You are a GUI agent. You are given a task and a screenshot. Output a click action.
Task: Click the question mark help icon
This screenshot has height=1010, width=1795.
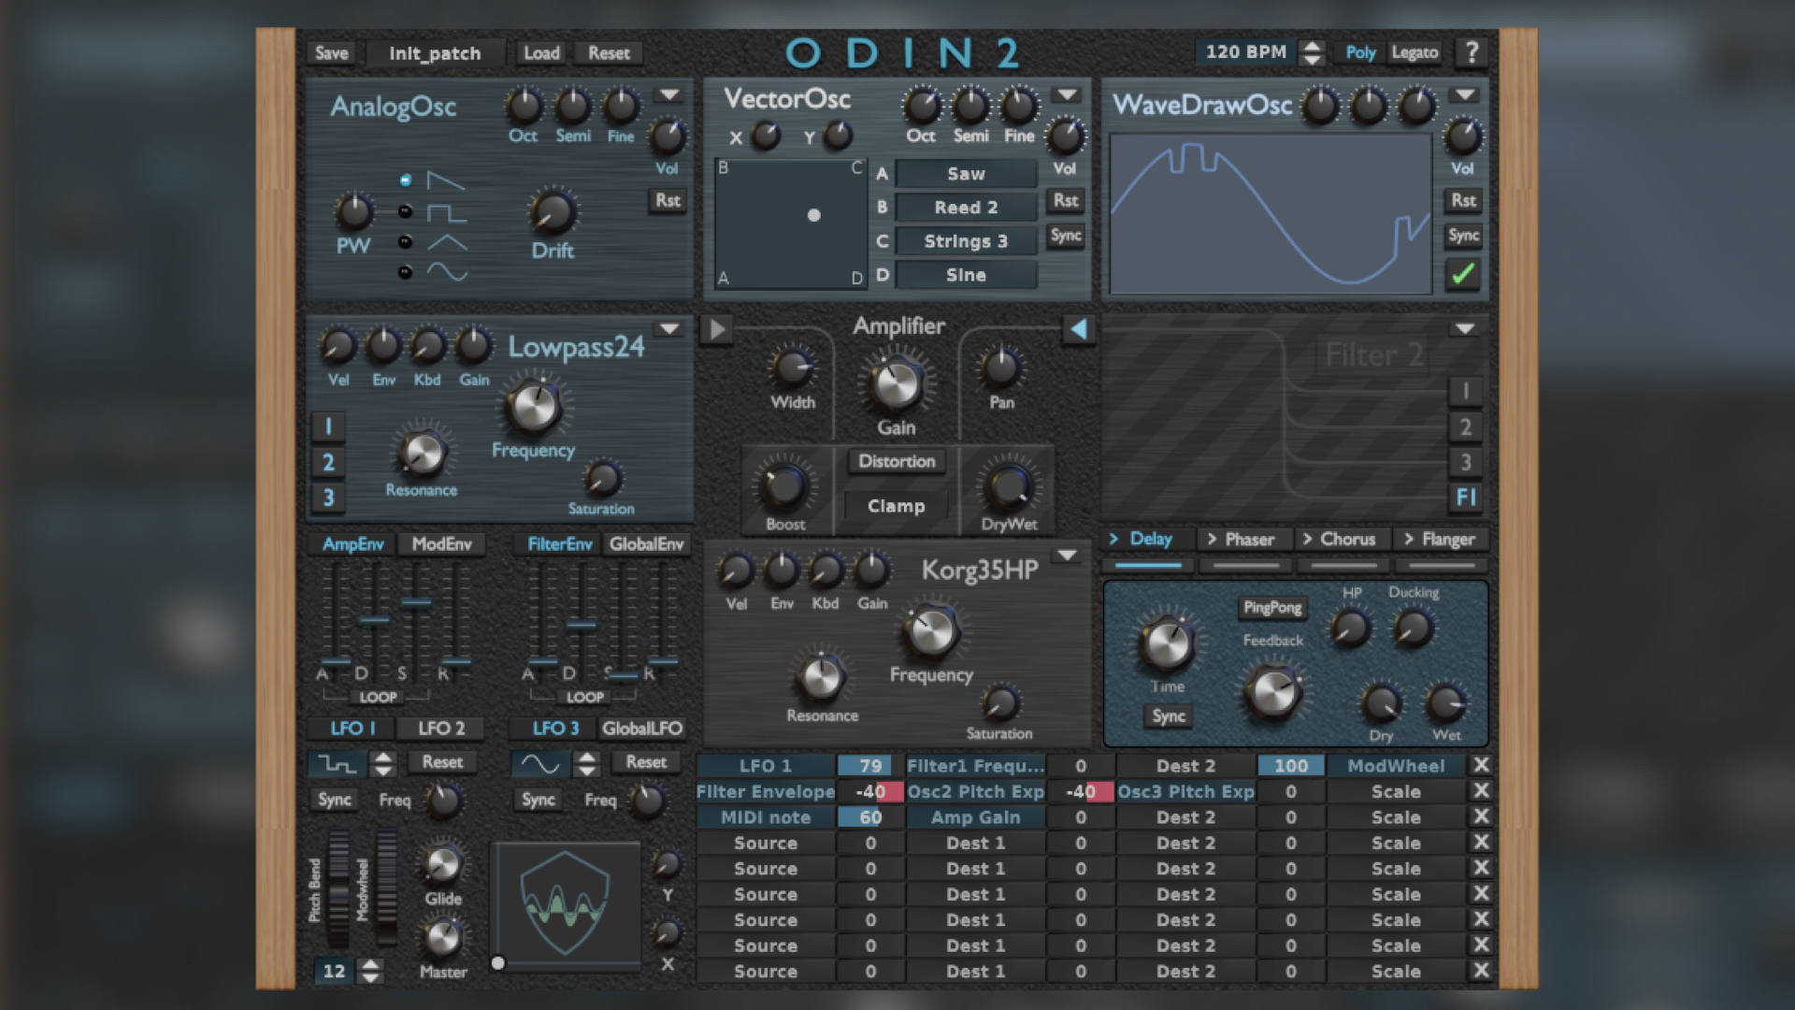coord(1472,52)
